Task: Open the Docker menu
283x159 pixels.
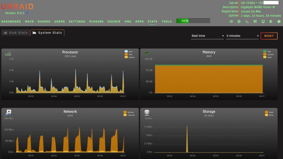Action: (114, 21)
